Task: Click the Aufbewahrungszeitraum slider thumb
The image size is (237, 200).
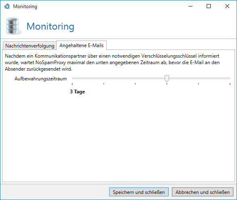Action: coord(167,78)
